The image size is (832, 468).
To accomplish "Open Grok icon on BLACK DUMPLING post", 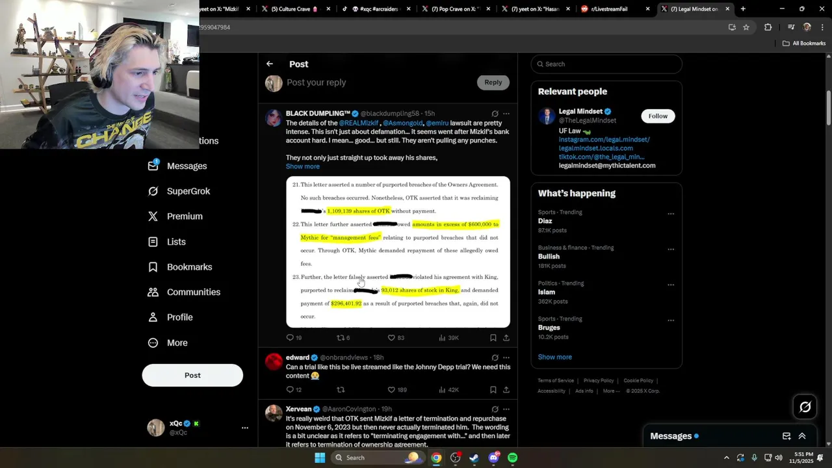I will point(495,114).
